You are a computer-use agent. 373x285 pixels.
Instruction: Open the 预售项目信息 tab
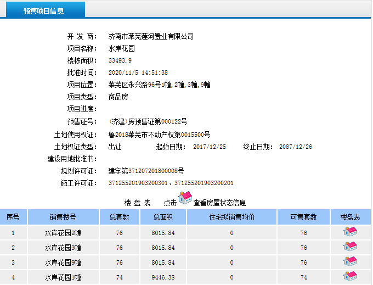click(46, 10)
